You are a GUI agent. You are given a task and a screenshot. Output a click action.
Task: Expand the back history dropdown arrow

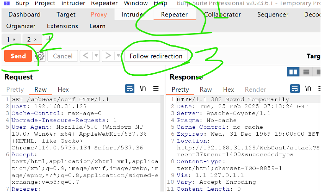[96, 56]
